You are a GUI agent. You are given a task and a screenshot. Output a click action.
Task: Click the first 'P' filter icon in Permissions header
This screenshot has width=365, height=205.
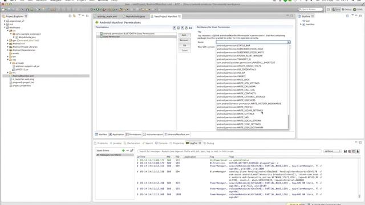(174, 28)
